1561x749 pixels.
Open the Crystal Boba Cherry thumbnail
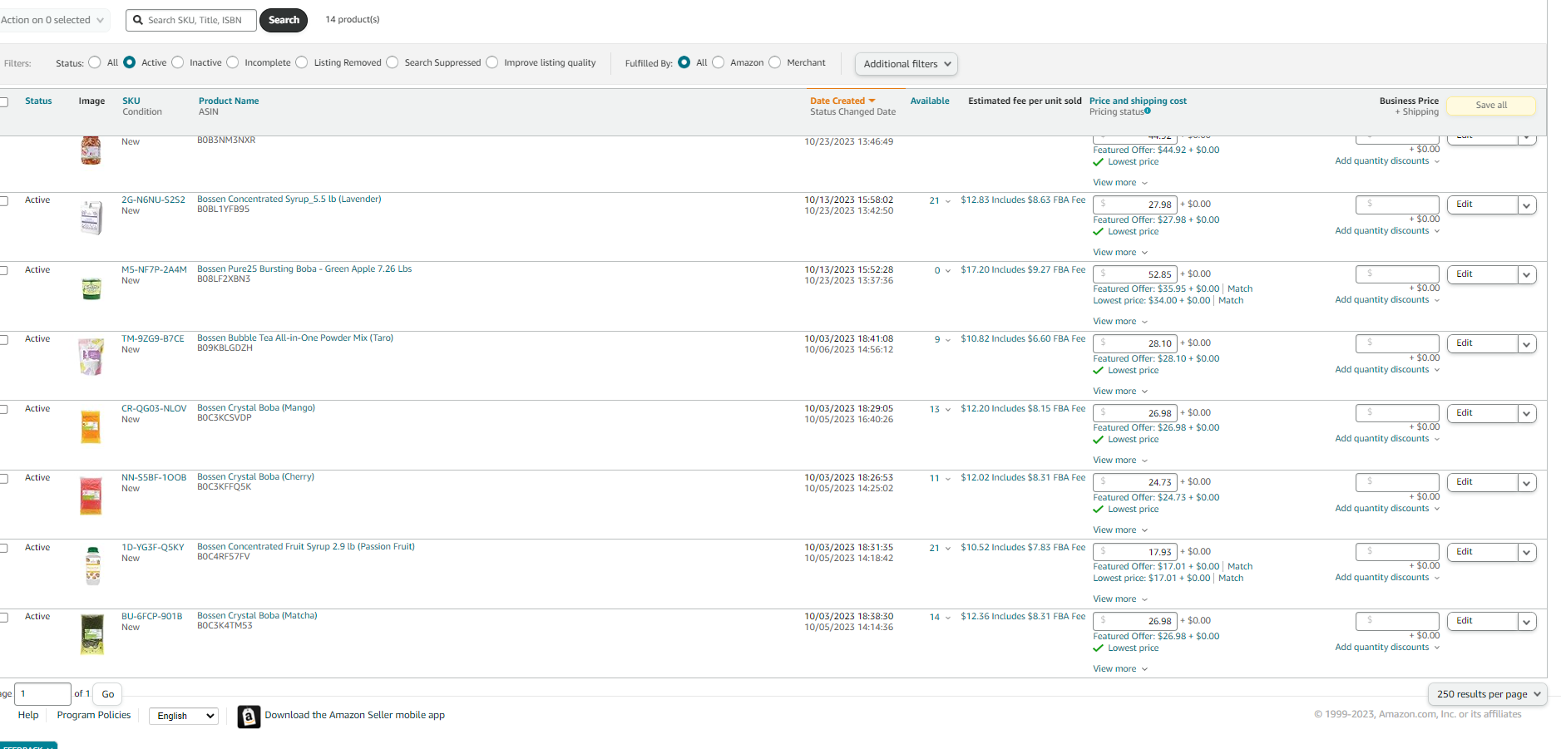tap(91, 495)
